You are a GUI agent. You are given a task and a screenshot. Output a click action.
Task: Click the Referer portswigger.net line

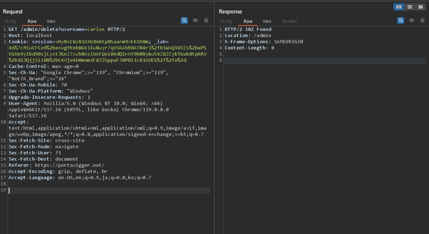click(x=56, y=165)
